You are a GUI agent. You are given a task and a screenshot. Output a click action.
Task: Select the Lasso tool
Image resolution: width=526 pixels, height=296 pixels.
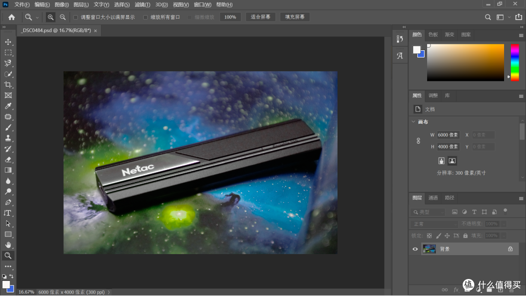(8, 63)
